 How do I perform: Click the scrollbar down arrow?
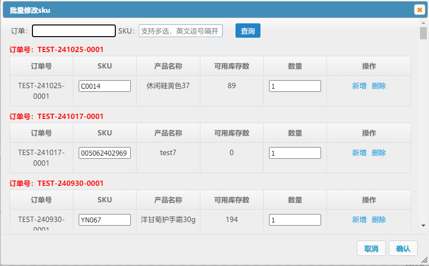coord(423,225)
